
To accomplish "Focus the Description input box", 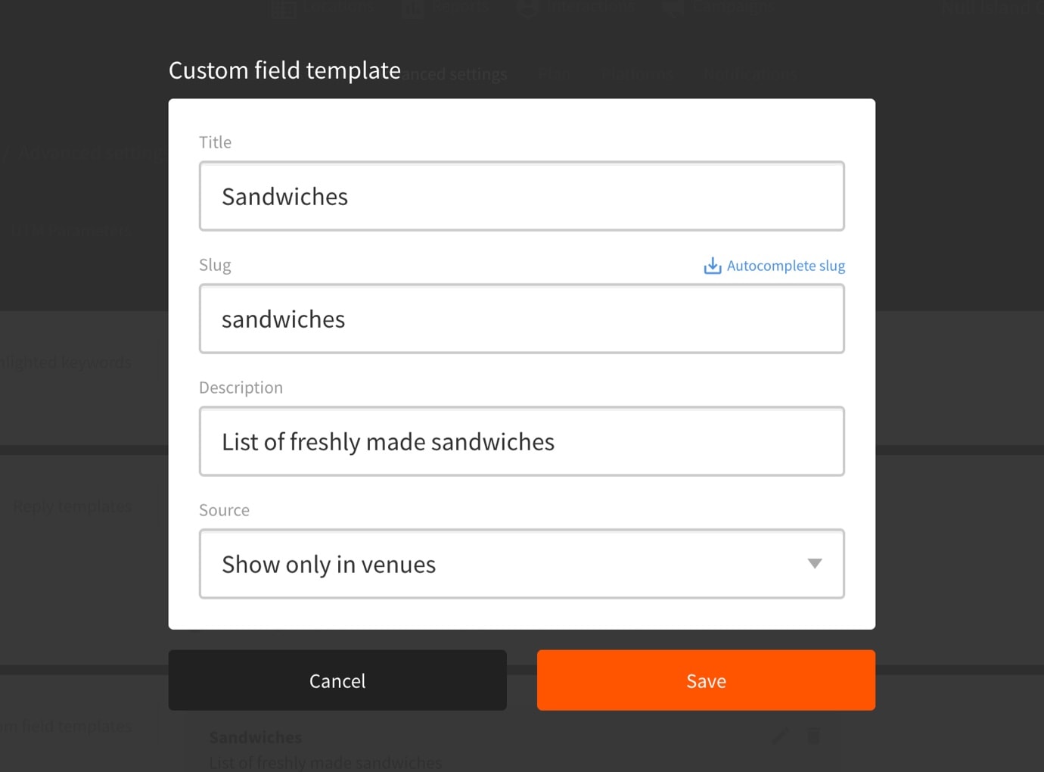I will pos(521,441).
